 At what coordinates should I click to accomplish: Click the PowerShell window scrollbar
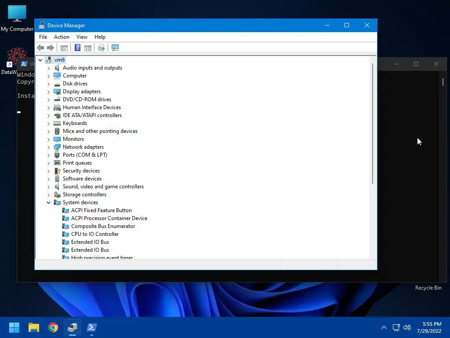click(x=443, y=82)
